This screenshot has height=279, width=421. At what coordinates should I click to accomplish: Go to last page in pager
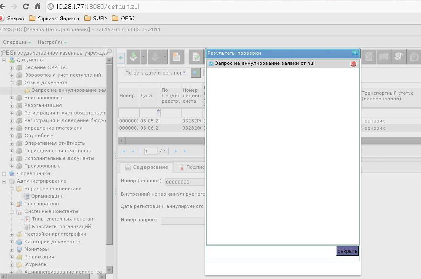click(186, 151)
